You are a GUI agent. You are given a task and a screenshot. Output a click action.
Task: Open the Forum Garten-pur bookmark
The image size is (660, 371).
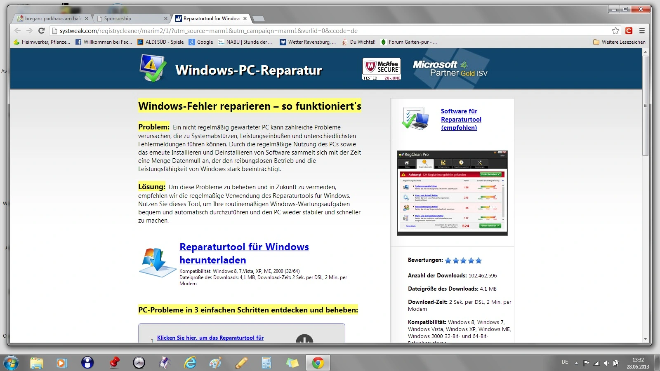[409, 42]
